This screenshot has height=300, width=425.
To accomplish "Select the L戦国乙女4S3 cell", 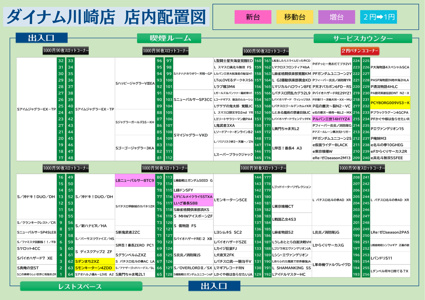I will click(x=292, y=219).
